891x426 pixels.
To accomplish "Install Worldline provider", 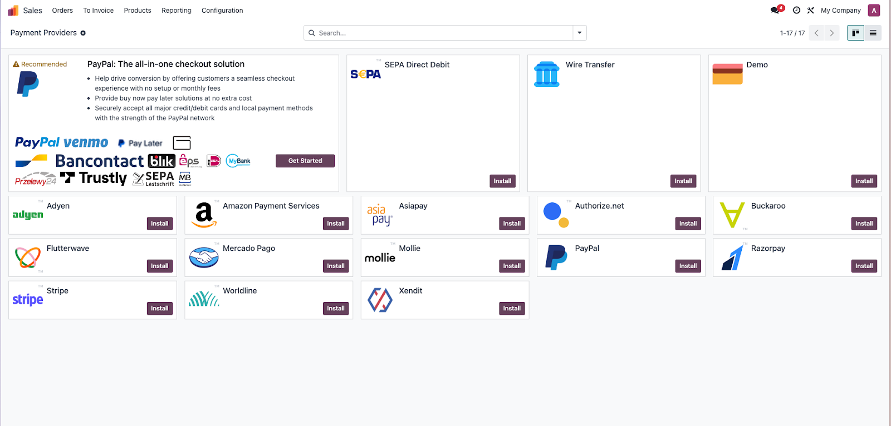I will coord(336,308).
